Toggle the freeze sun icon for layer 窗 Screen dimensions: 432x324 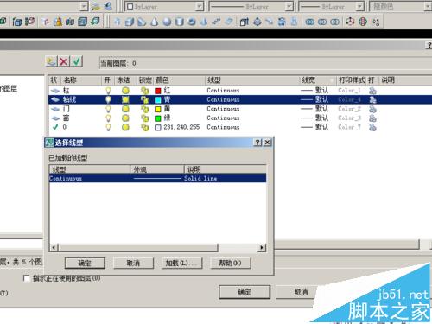point(125,118)
